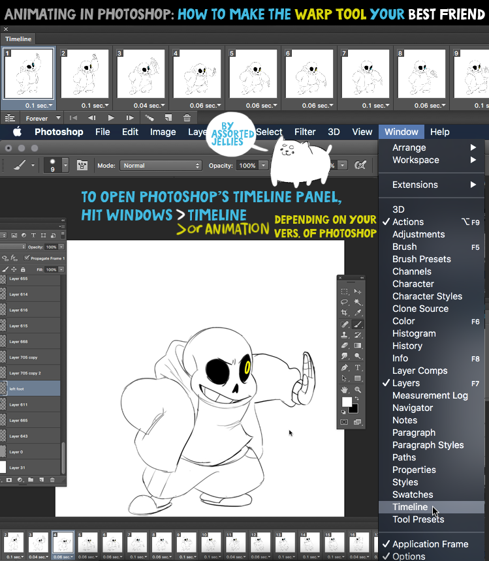Select the Dodge tool

358,356
